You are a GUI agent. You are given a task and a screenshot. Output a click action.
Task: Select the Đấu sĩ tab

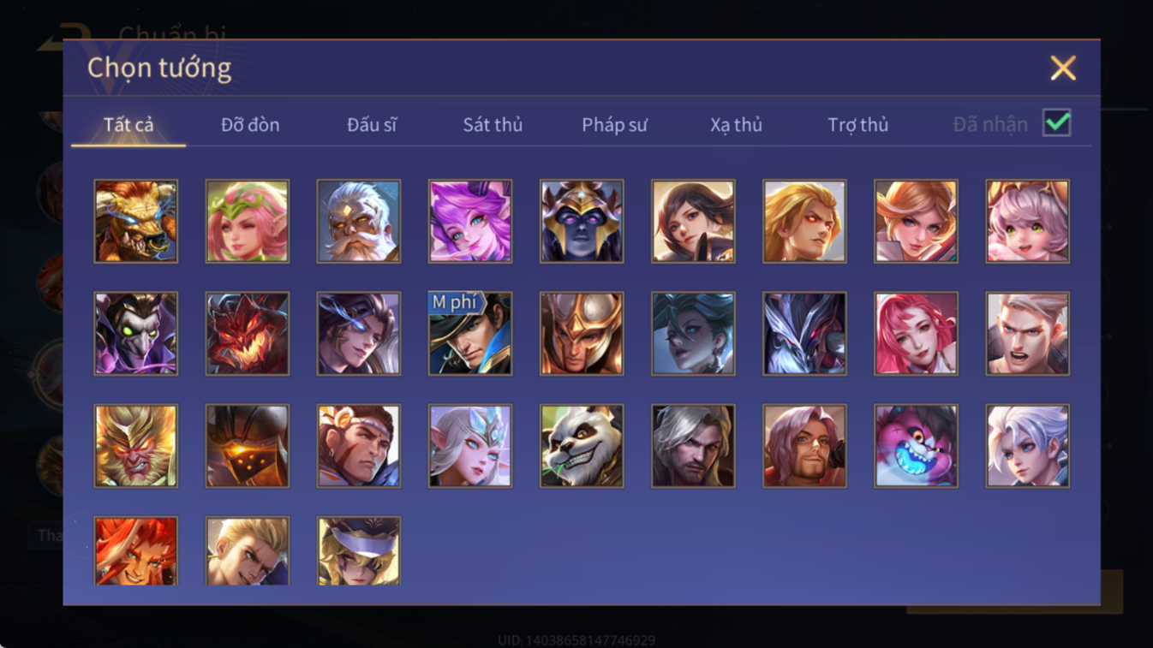coord(372,125)
